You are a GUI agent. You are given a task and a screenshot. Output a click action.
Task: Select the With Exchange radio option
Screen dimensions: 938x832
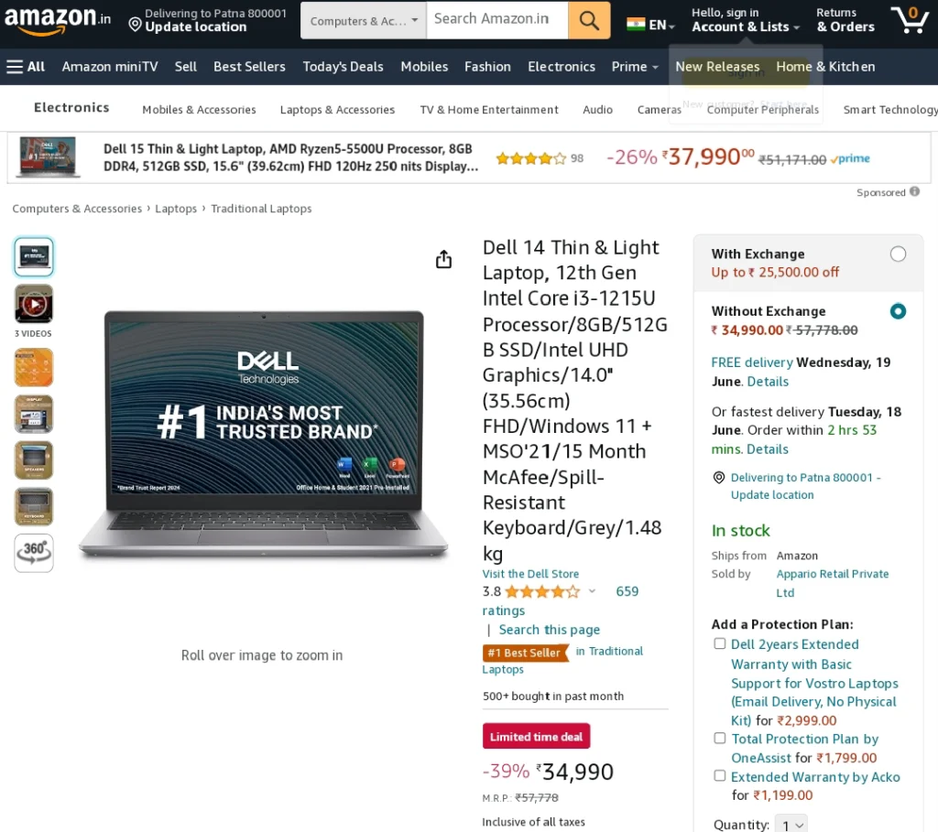tap(898, 254)
